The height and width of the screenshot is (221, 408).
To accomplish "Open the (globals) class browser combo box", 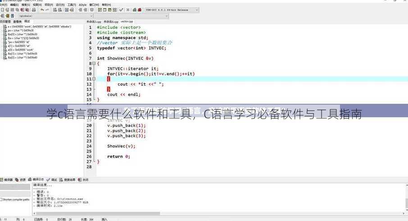I will 56,16.
